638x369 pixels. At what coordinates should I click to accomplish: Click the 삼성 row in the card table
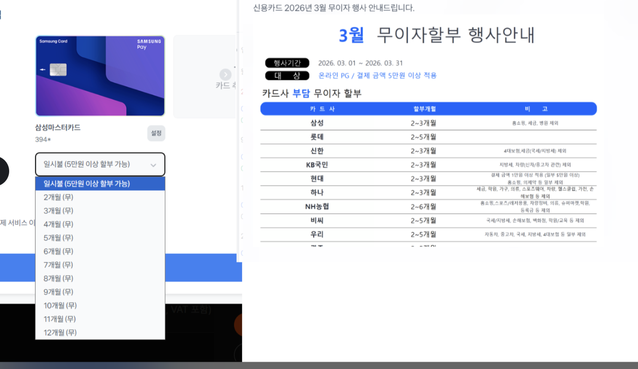(428, 123)
